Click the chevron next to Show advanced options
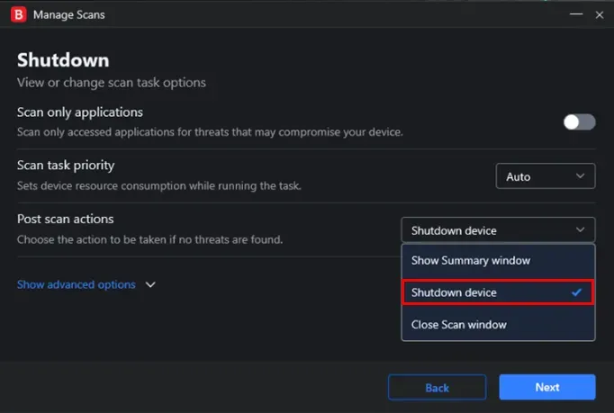 tap(150, 284)
